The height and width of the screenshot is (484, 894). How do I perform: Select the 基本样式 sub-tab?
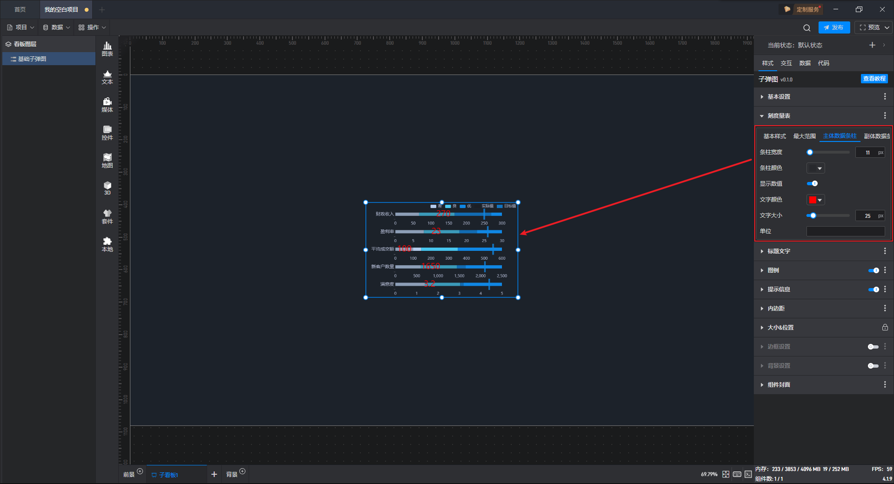(775, 136)
